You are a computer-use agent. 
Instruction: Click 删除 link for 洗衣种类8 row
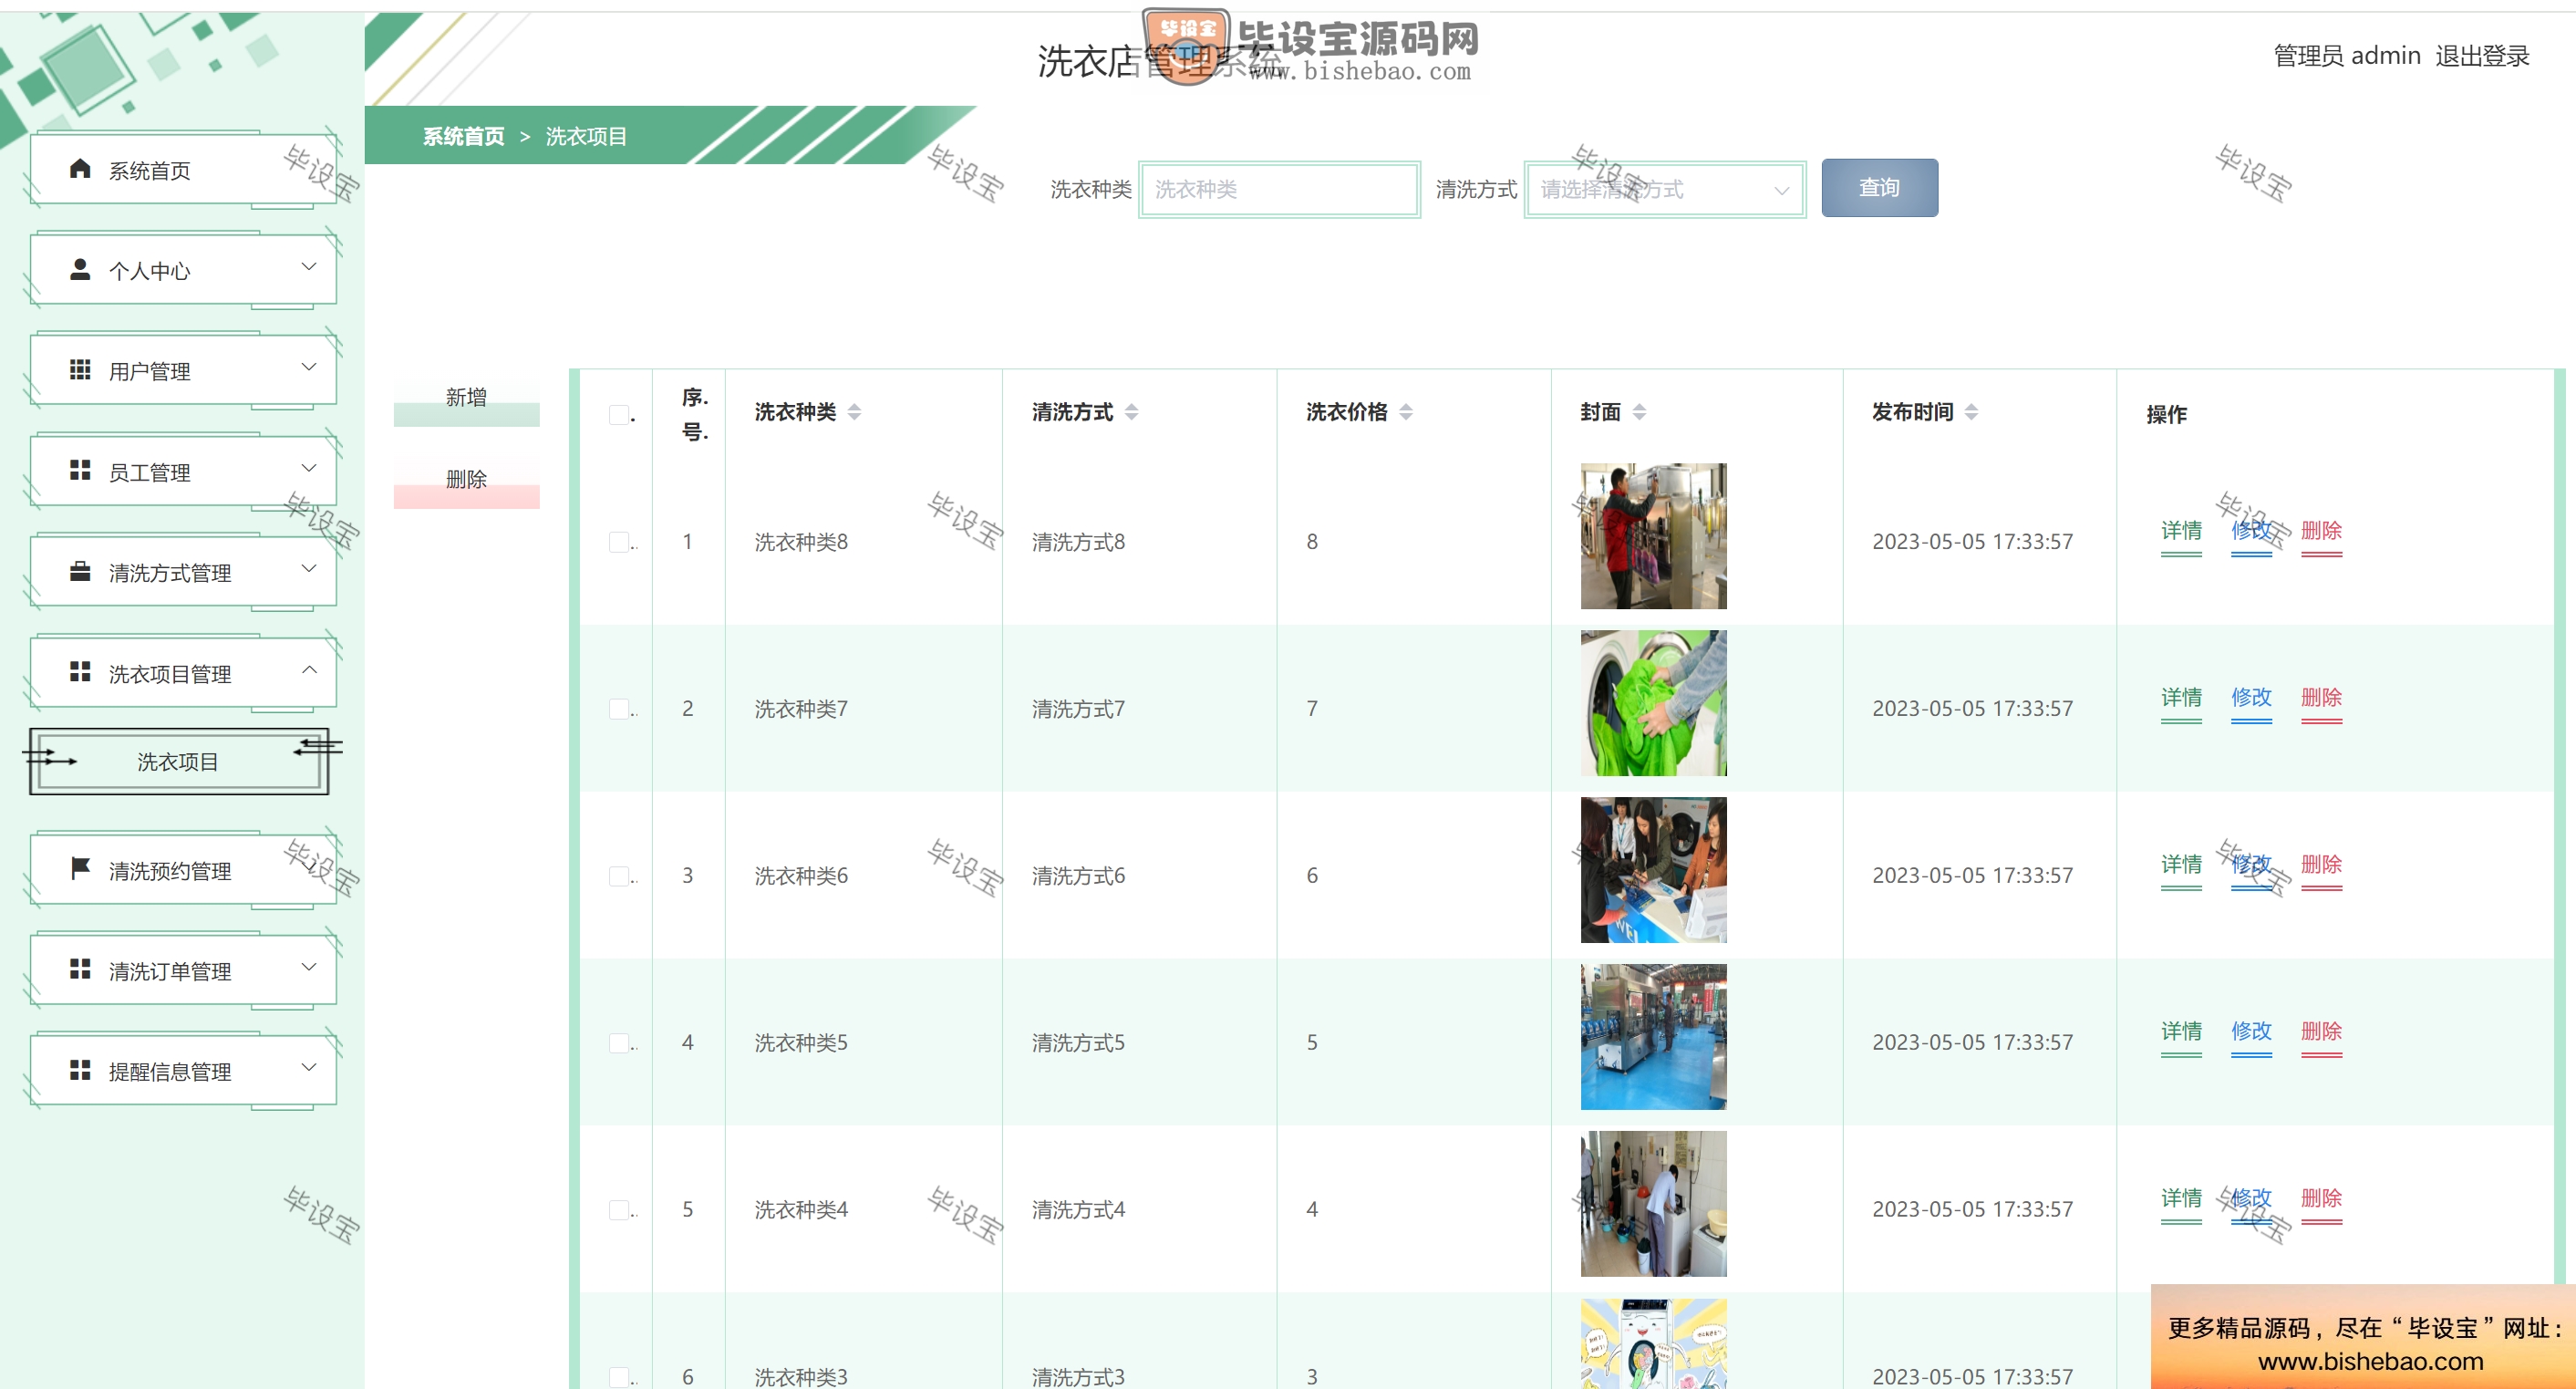[2321, 531]
